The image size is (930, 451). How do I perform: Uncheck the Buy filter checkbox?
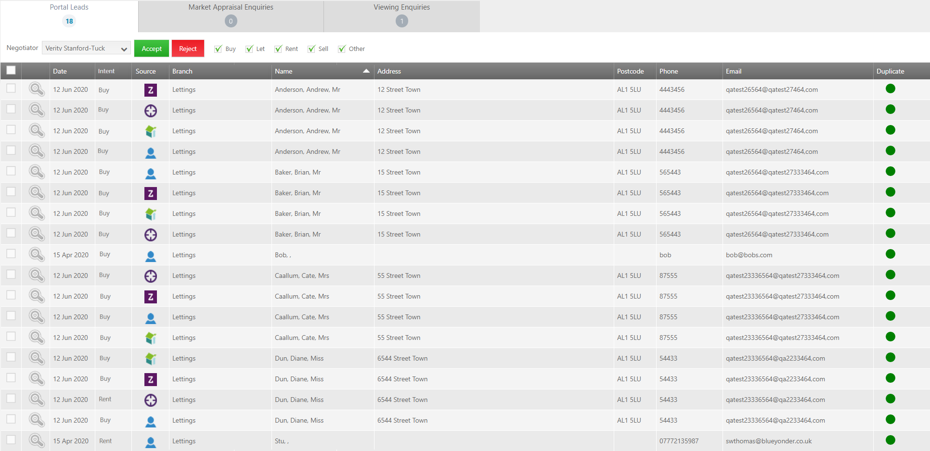tap(218, 49)
